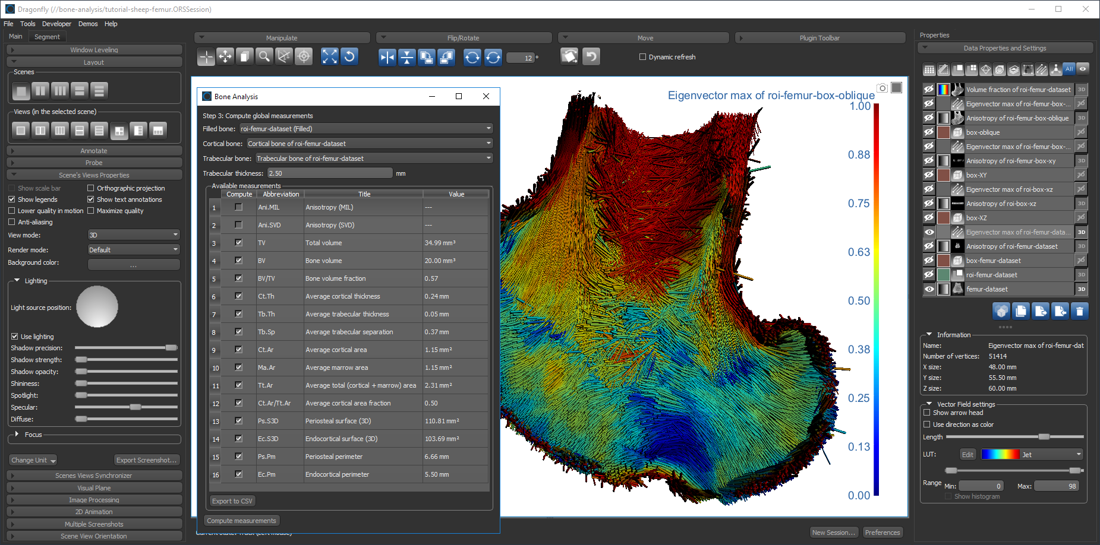Click the Flip horizontally icon
Screen dimensions: 1100x545
tap(387, 57)
